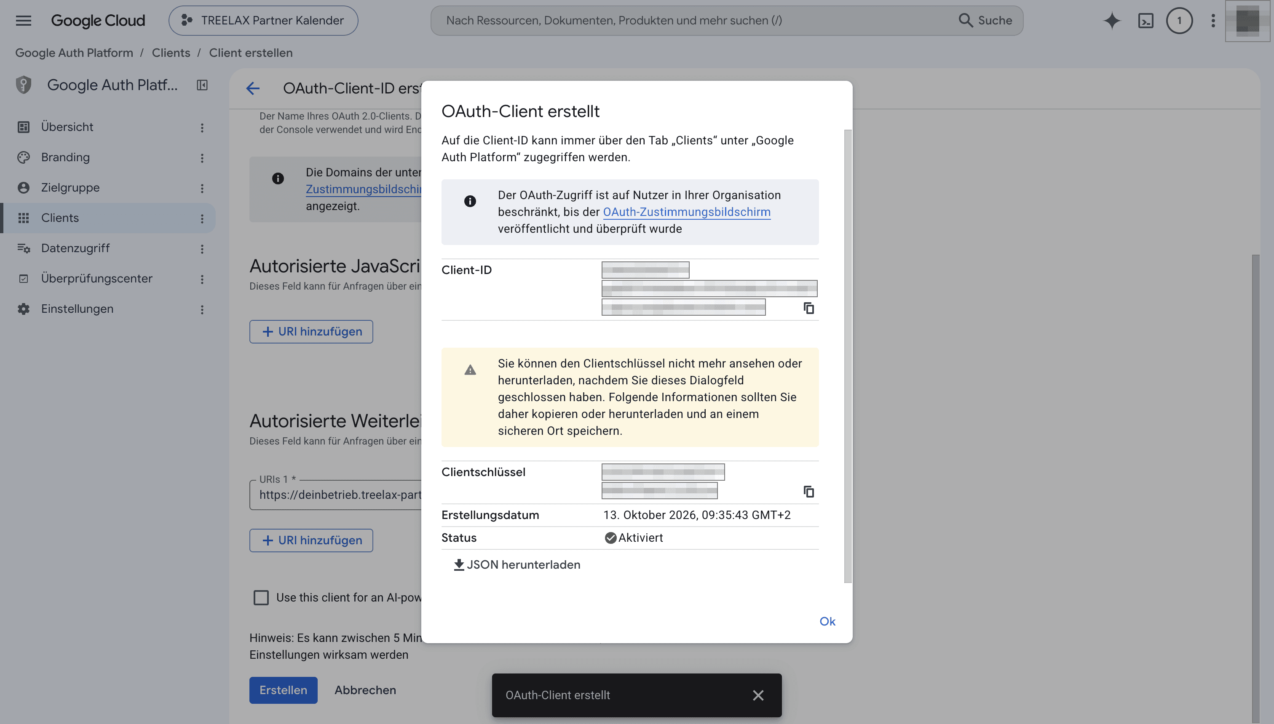Dismiss the OAuth-Client erstellt toast notification
1274x724 pixels.
(758, 695)
